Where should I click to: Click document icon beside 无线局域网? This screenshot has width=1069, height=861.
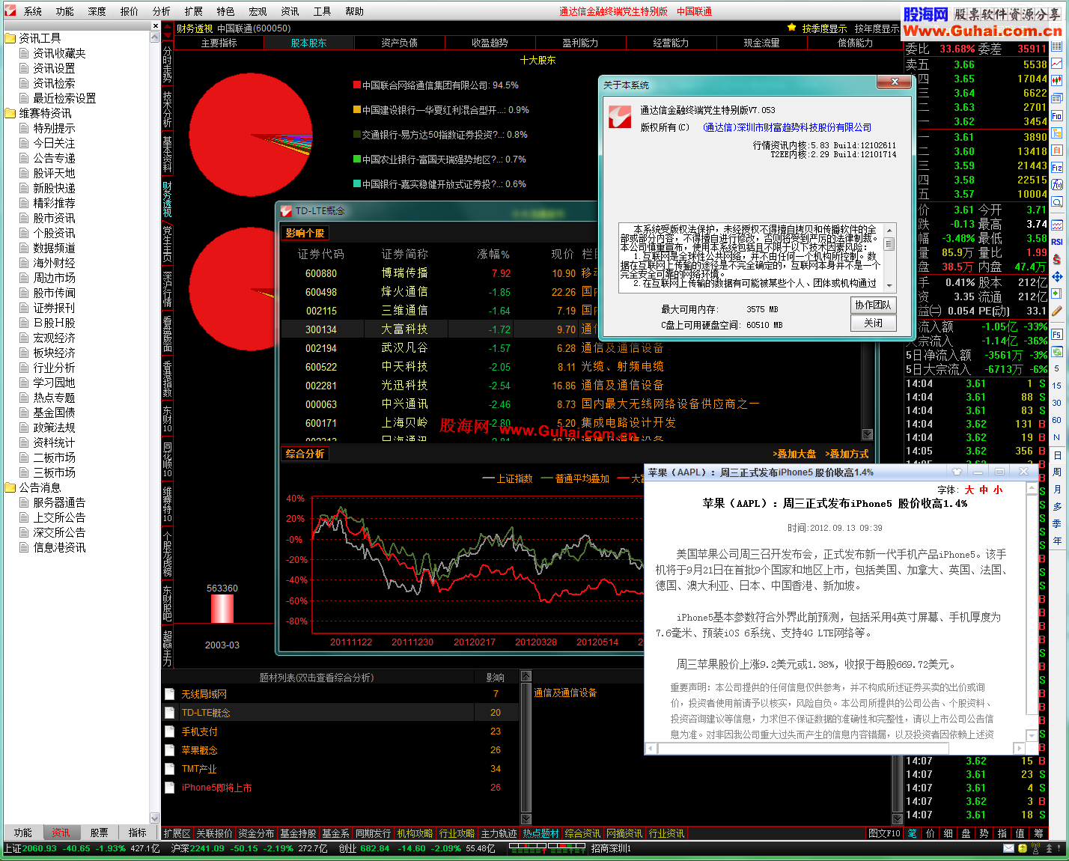point(170,694)
